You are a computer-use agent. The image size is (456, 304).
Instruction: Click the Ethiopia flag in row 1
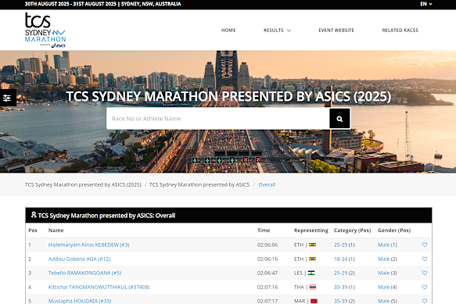point(312,245)
